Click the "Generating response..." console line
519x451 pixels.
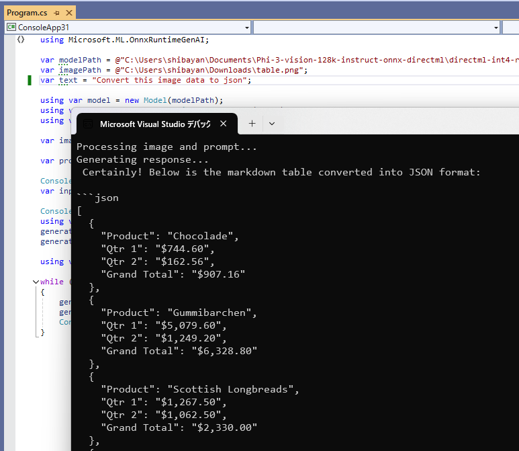[142, 160]
